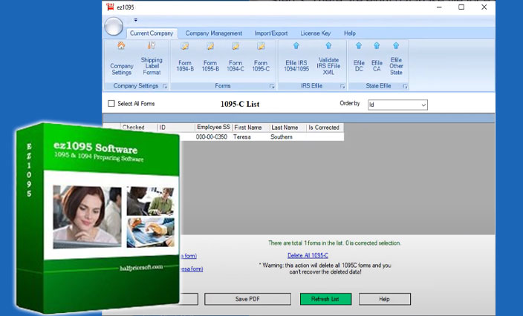Click the Delete All 1095-C link
The image size is (523, 316).
point(308,255)
